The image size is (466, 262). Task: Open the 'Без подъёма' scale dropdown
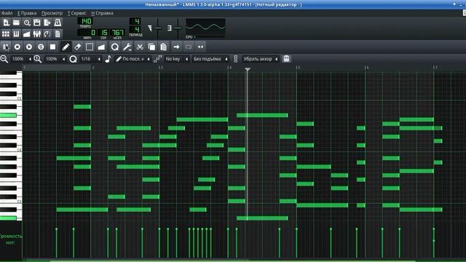[x=210, y=59]
